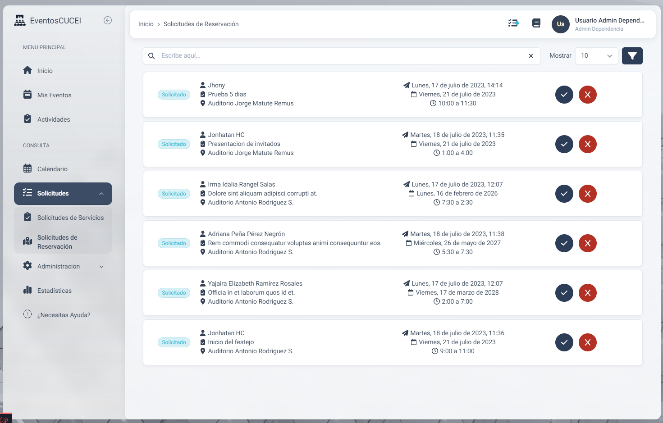Open the book icon in header

point(536,23)
